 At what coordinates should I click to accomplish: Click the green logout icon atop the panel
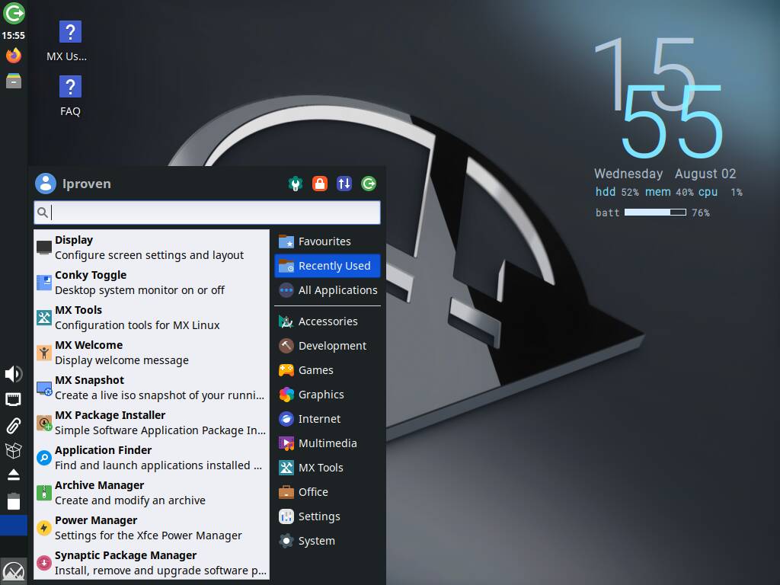[14, 14]
